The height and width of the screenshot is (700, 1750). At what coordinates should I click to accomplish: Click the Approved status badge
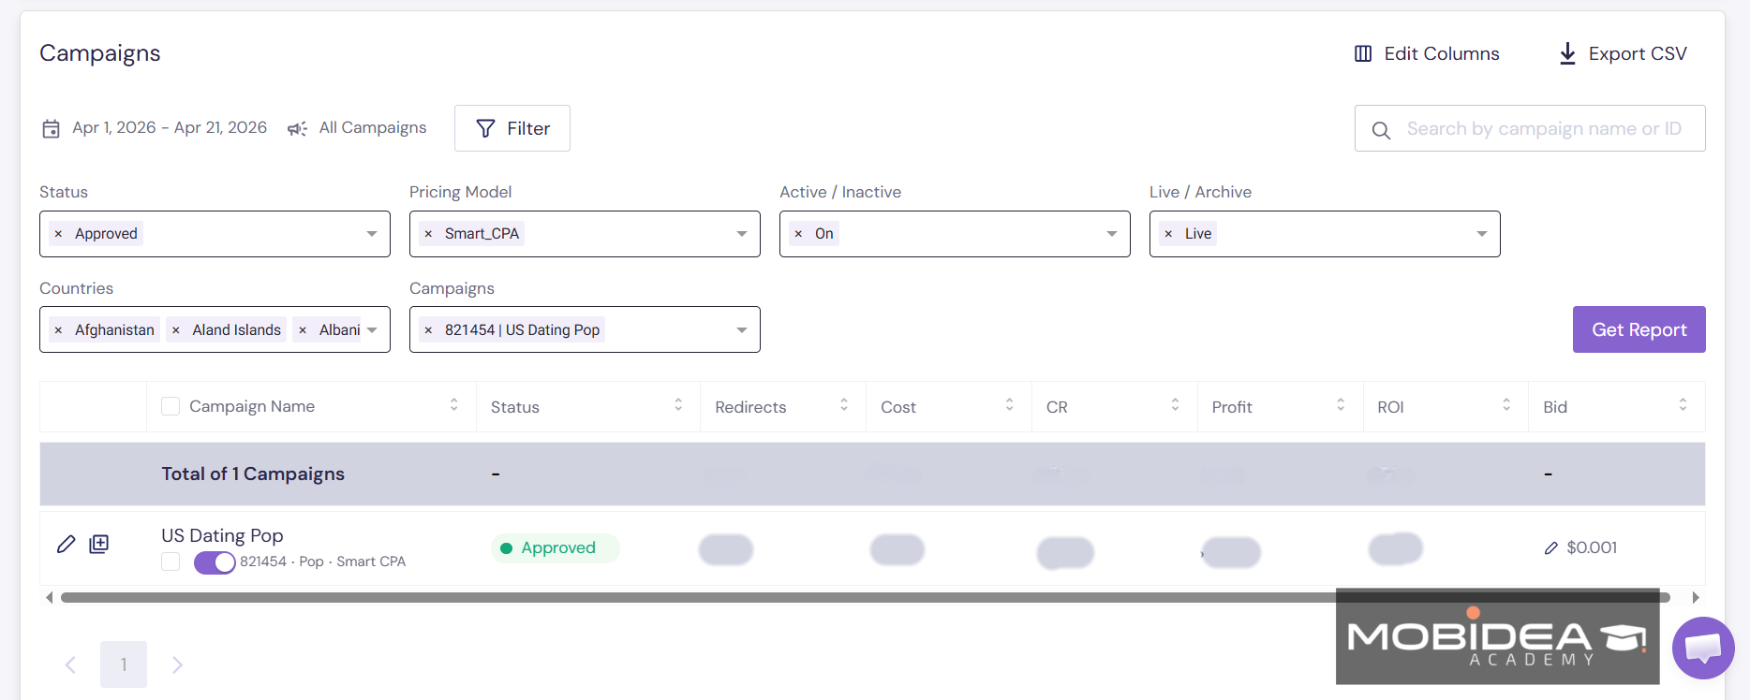pos(556,547)
